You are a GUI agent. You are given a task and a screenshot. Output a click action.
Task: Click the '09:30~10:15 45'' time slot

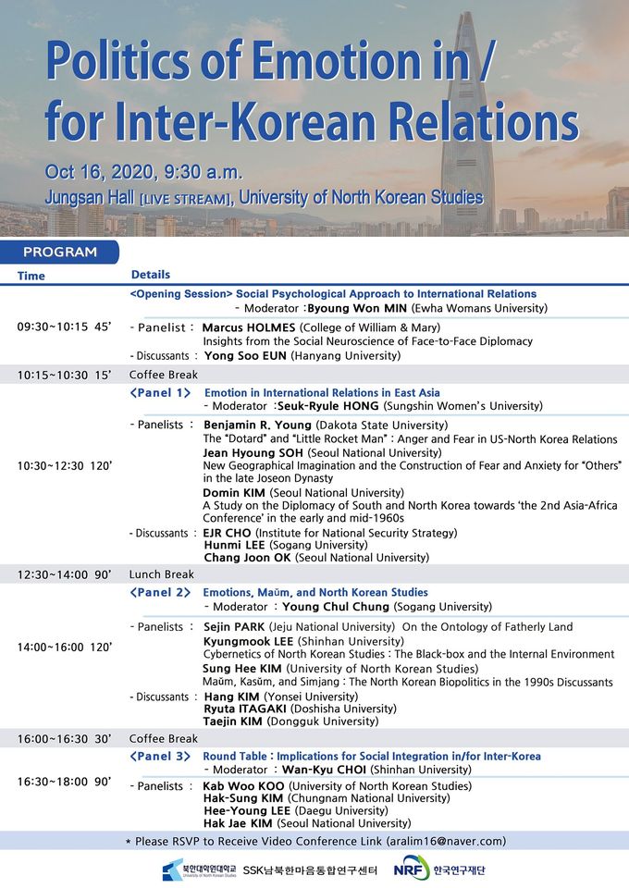click(64, 327)
